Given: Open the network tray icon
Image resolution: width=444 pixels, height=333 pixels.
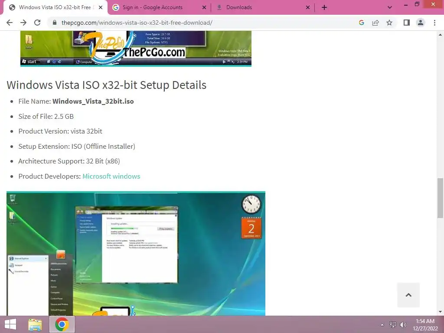Looking at the screenshot, I should (393, 325).
